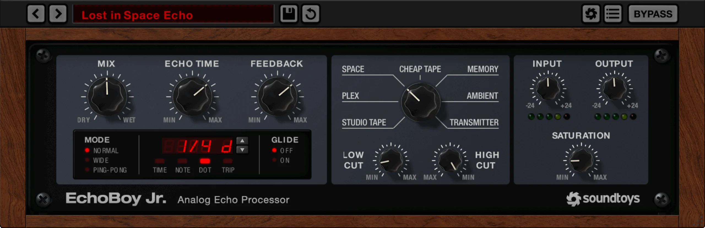The width and height of the screenshot is (705, 228).
Task: Increase echo note value with up arrow
Action: [242, 141]
